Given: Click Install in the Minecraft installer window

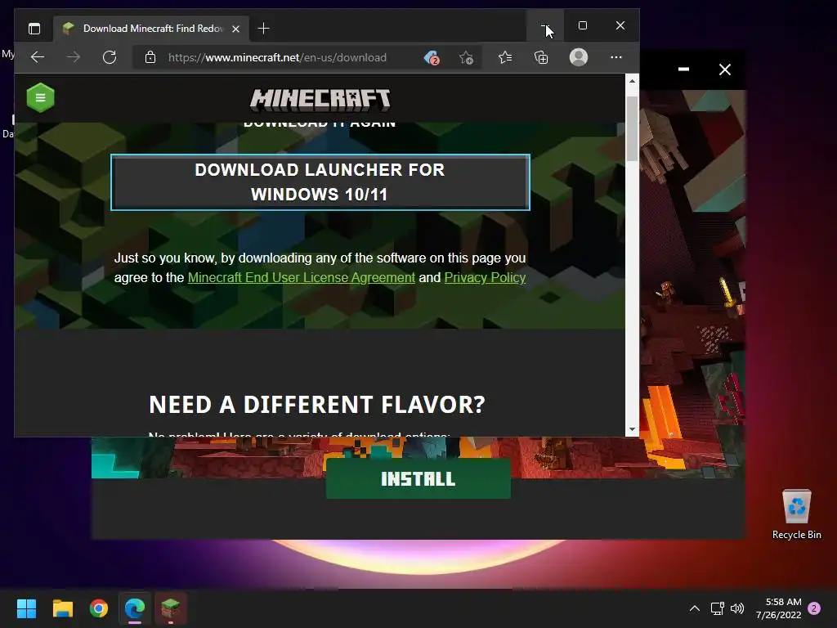Looking at the screenshot, I should [x=418, y=478].
